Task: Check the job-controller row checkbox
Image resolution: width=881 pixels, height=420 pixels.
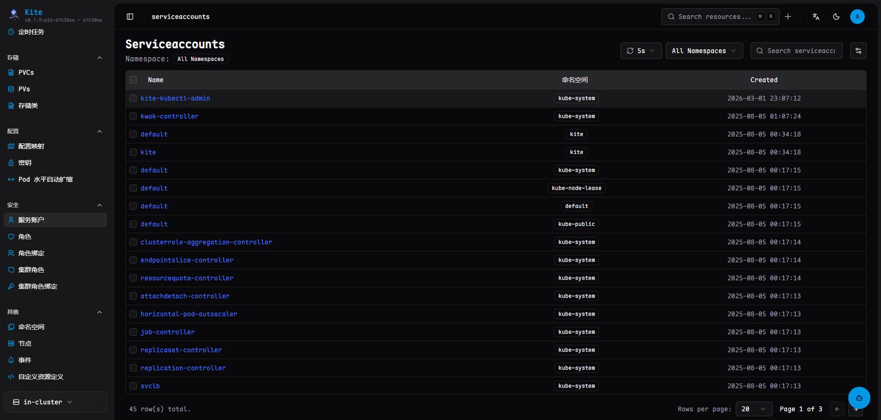Action: 133,332
